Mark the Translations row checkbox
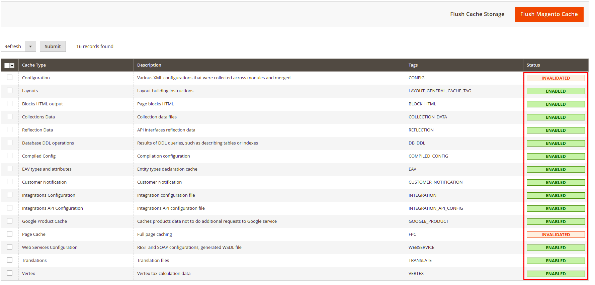Image resolution: width=595 pixels, height=285 pixels. (x=10, y=260)
